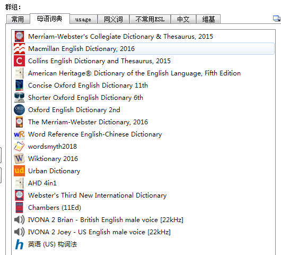Select the 英语 (US) 构词法 entry
This screenshot has width=281, height=255.
tap(144, 244)
